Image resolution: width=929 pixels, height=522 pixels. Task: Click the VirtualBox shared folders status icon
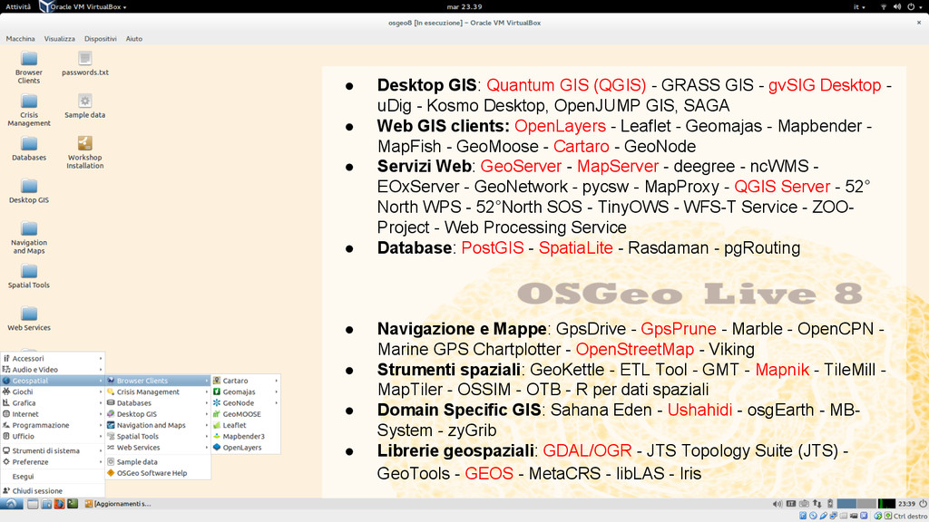click(844, 516)
